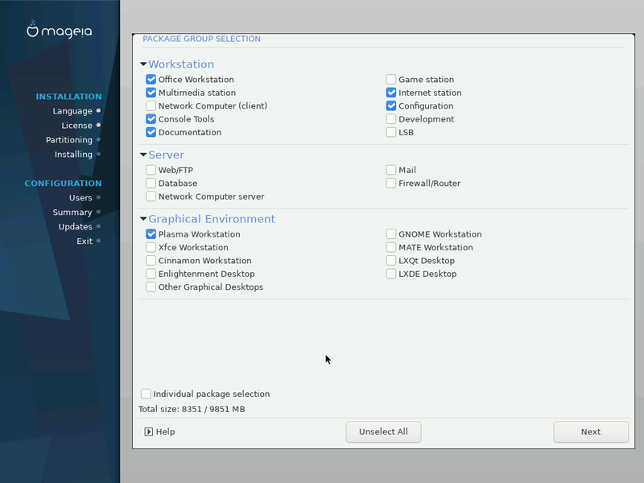Click the Partitioning step in sidebar
644x483 pixels.
click(69, 139)
